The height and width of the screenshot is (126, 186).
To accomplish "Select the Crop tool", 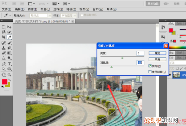I will click(x=4, y=37).
